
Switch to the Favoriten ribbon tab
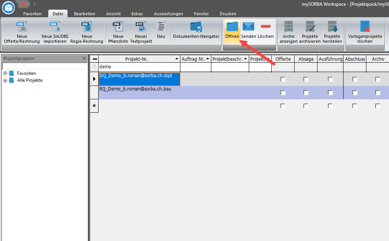(32, 14)
